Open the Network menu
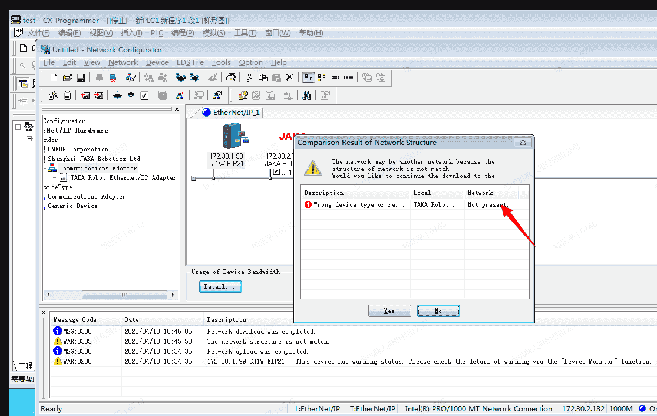 tap(123, 62)
